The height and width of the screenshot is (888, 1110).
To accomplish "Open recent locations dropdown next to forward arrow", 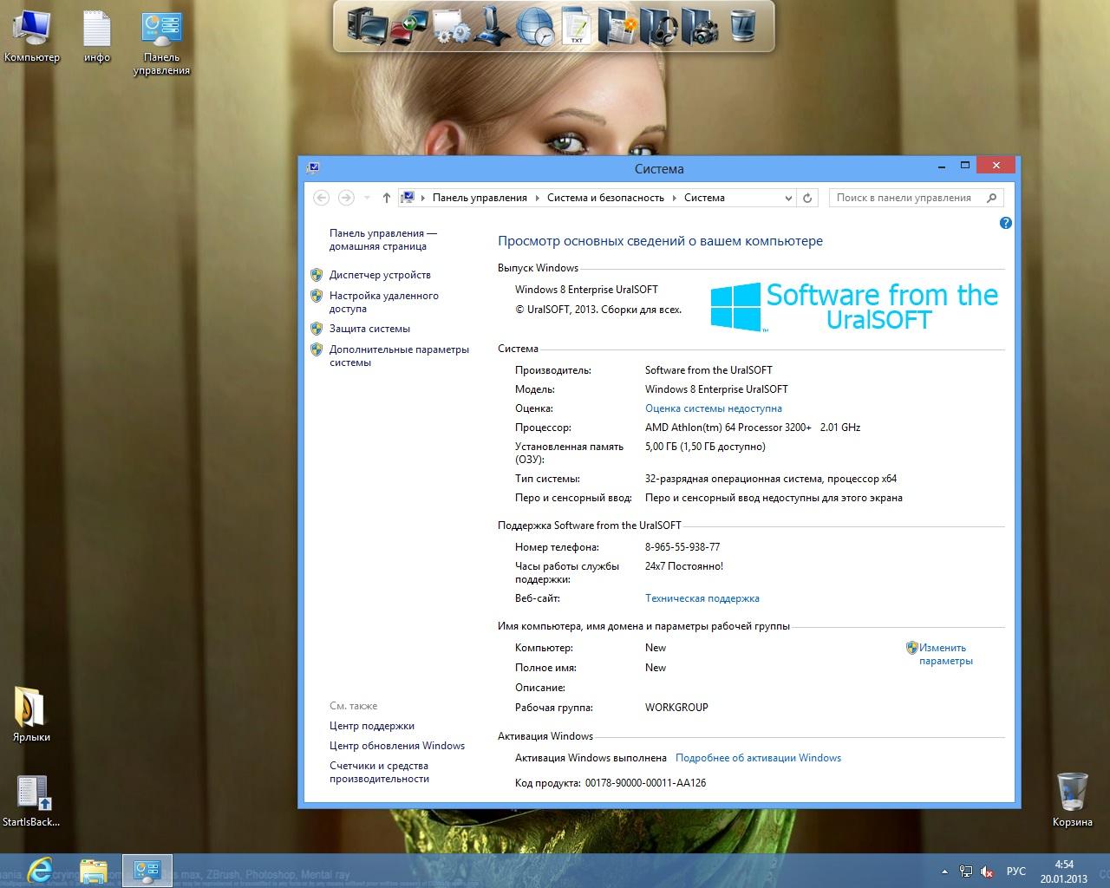I will point(366,198).
